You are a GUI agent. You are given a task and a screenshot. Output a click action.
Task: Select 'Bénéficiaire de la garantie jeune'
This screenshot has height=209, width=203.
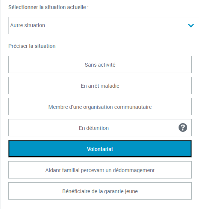100,191
